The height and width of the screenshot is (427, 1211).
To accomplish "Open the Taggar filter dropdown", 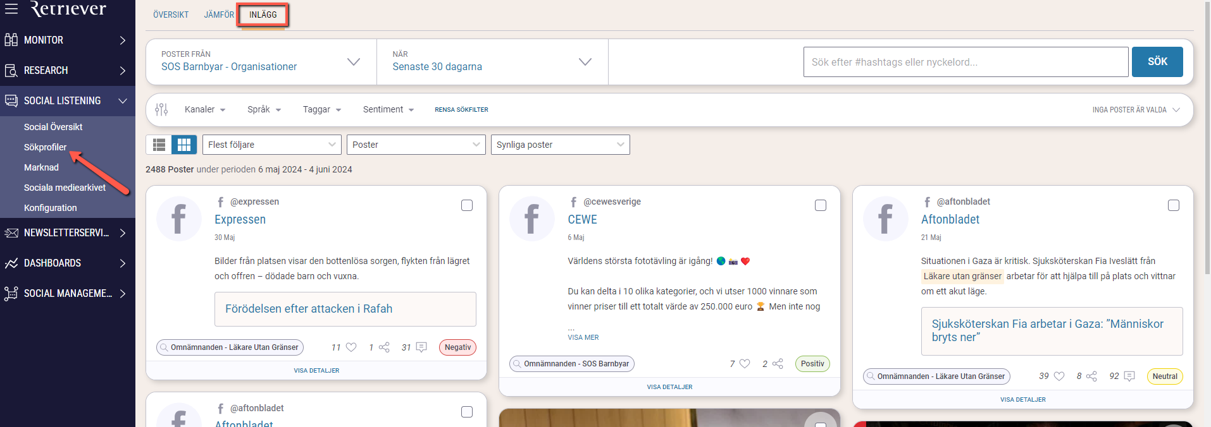I will tap(322, 109).
